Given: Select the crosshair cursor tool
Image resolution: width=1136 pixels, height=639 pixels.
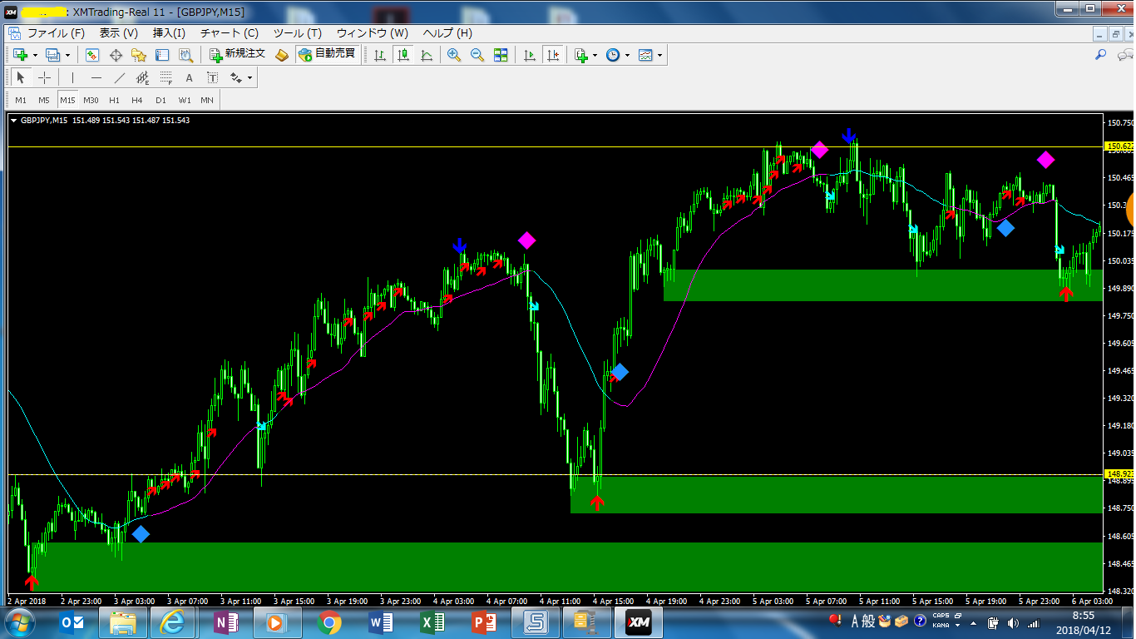Looking at the screenshot, I should (44, 78).
